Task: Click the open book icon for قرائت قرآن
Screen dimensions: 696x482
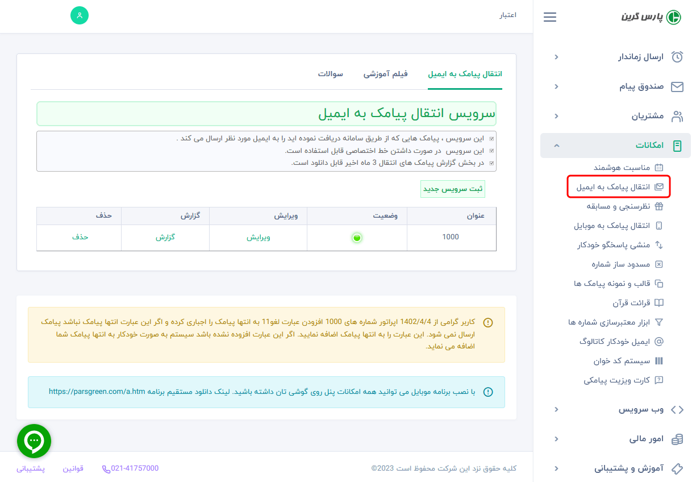Action: coord(658,302)
